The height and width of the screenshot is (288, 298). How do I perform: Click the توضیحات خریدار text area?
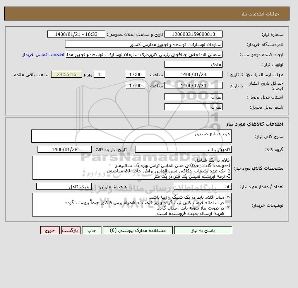(132, 205)
